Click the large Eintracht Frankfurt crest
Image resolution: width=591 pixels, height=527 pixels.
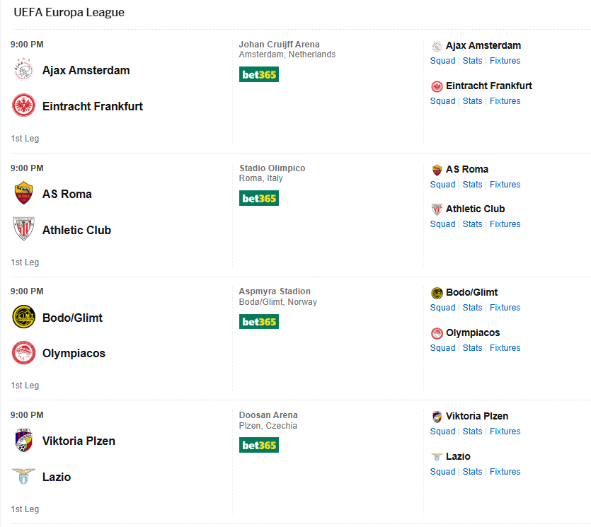(x=23, y=106)
